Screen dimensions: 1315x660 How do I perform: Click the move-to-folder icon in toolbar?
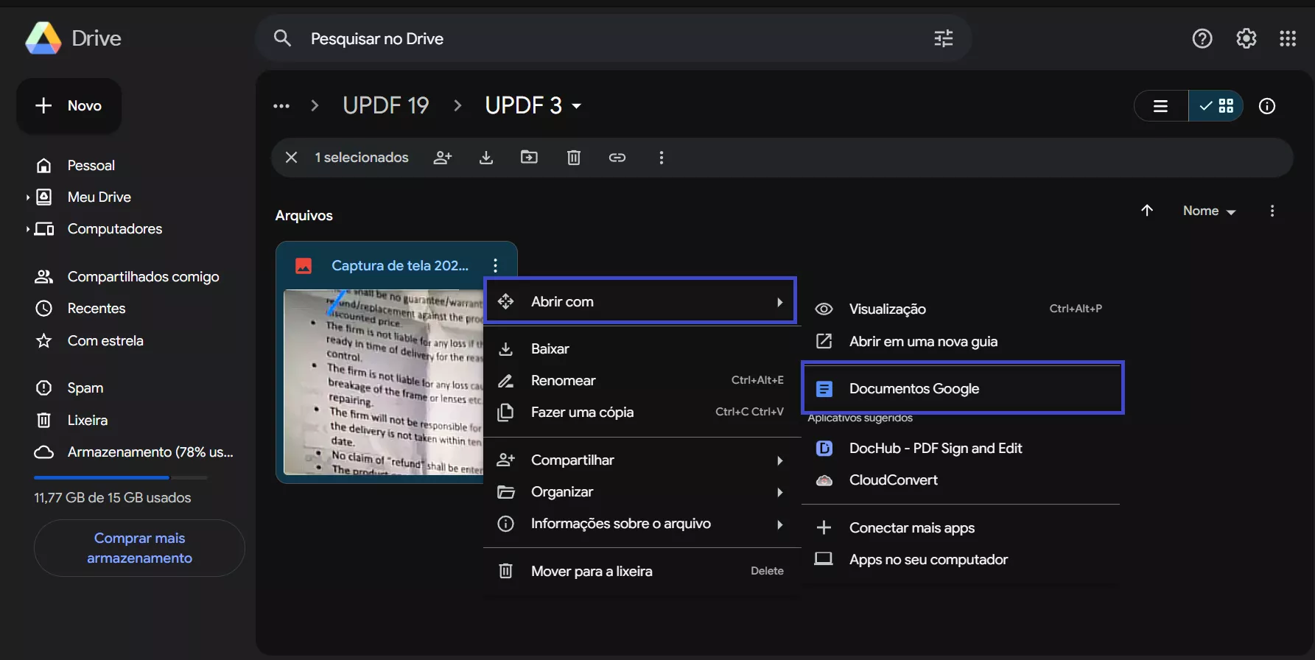pos(529,158)
